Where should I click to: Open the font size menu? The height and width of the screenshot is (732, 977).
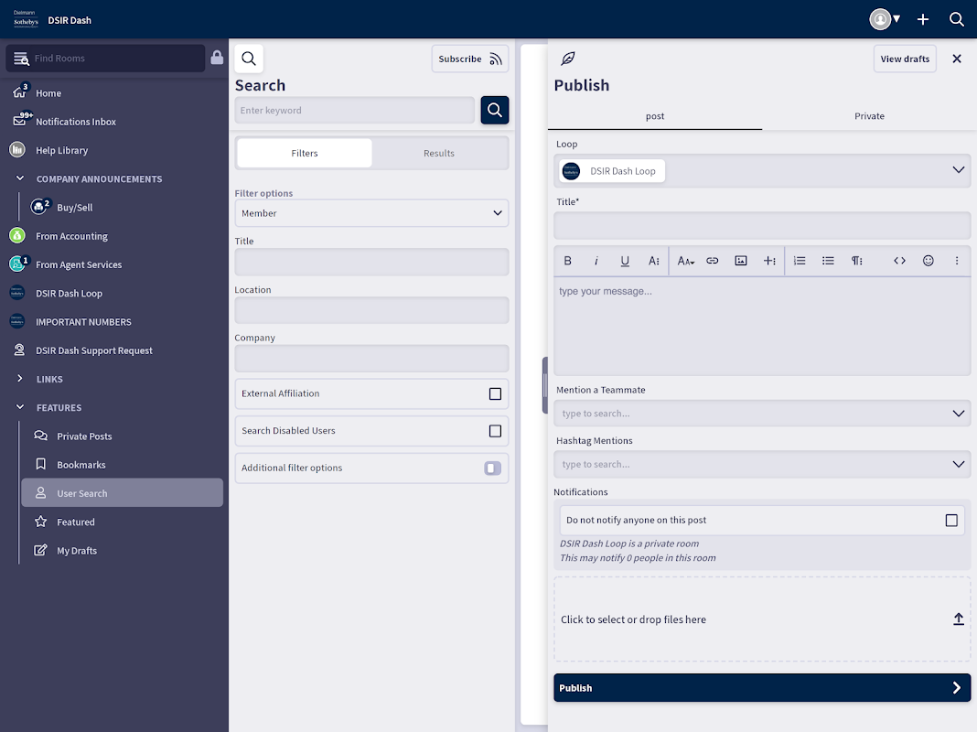coord(685,261)
